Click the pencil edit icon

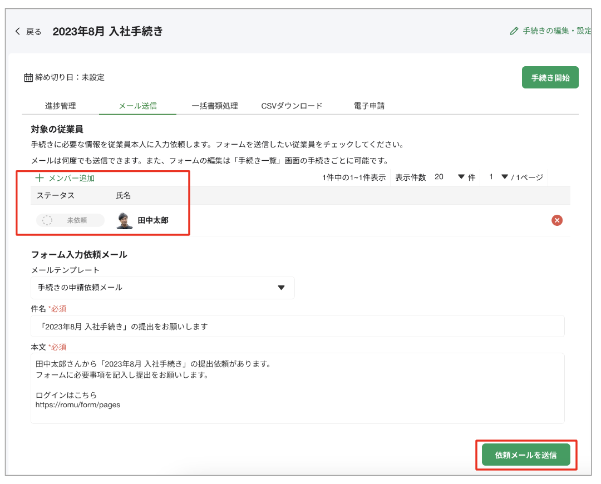point(514,31)
